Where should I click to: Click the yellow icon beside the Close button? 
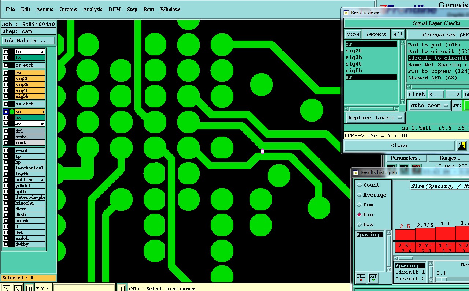pos(462,145)
